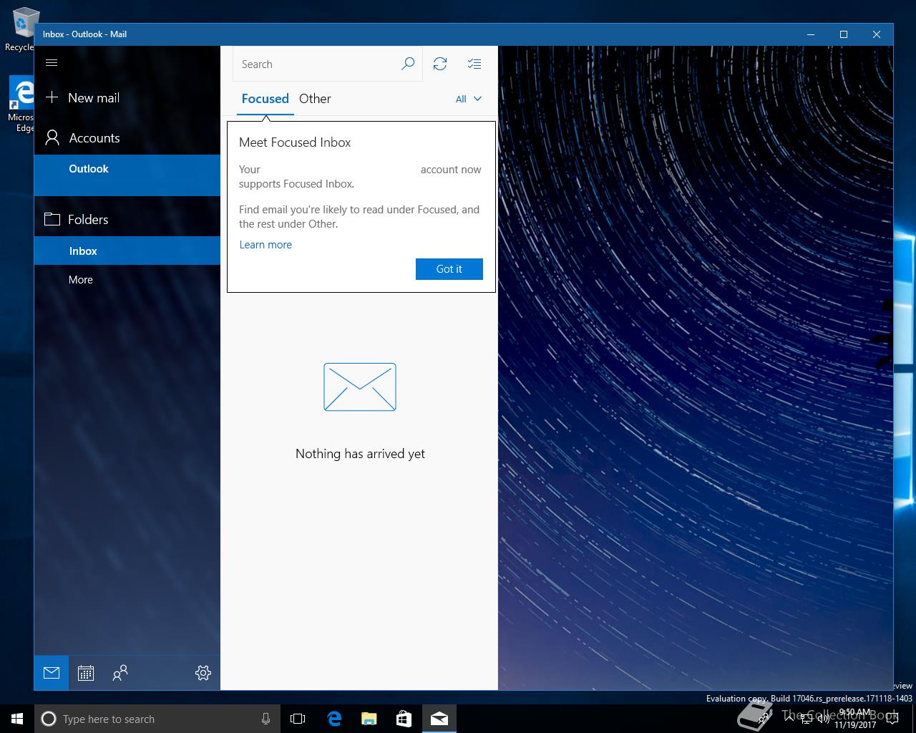This screenshot has width=916, height=733.
Task: Switch to Calendar app icon
Action: click(x=86, y=673)
